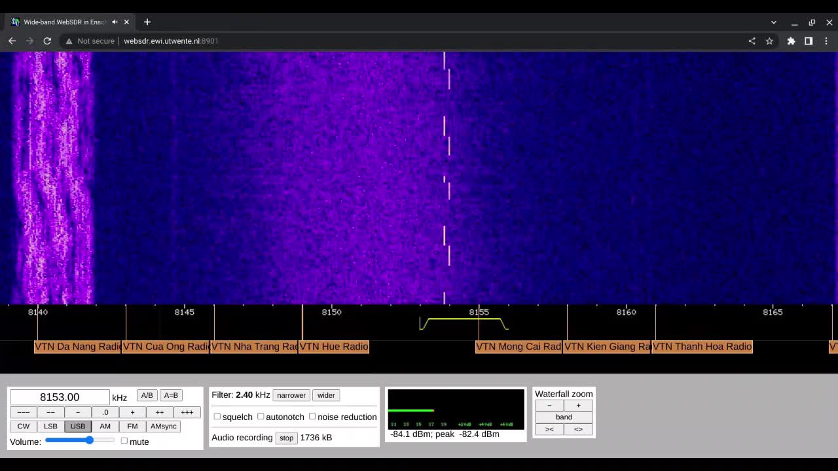Select the VTN Da Nang Radio label
The width and height of the screenshot is (838, 471).
[x=77, y=347]
